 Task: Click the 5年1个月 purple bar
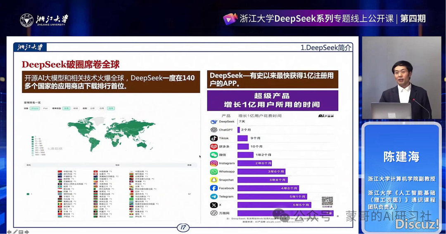click(272, 196)
